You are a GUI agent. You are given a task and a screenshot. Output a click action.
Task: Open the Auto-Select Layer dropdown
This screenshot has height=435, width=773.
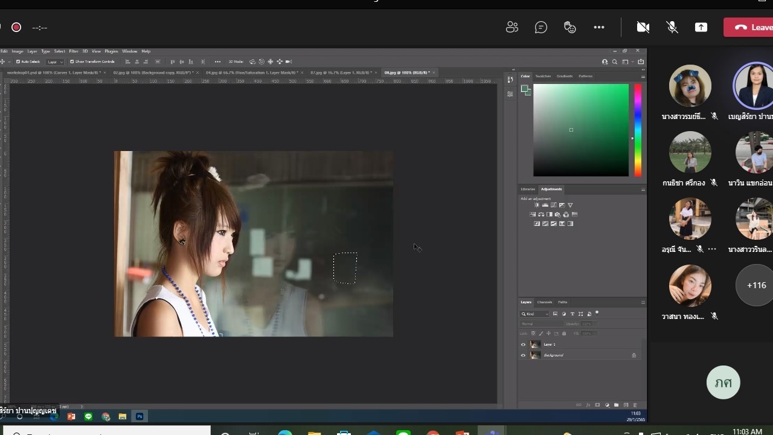point(55,62)
